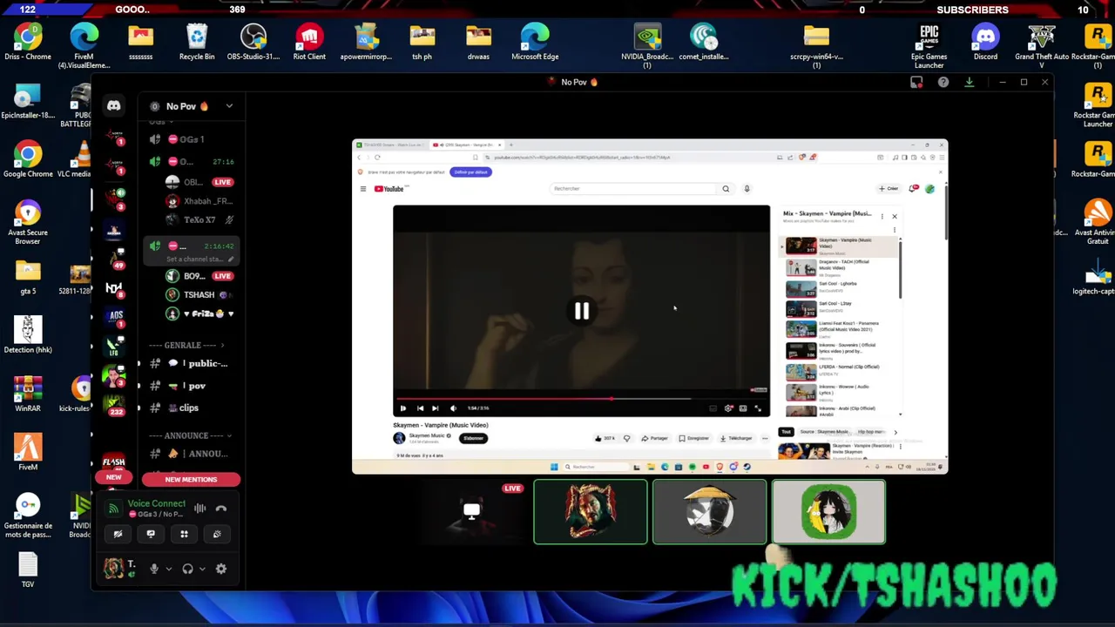
Task: Open WinRAR desktop icon
Action: coord(28,394)
